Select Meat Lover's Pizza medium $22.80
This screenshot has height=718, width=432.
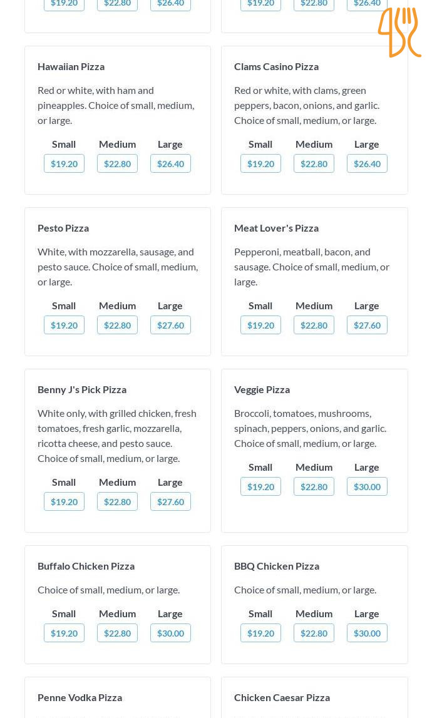point(314,326)
